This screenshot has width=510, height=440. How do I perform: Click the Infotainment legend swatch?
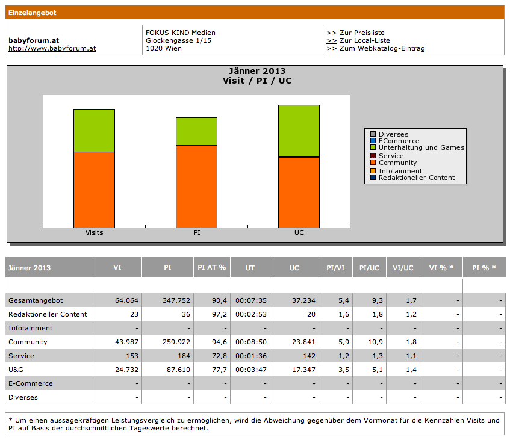[x=373, y=171]
